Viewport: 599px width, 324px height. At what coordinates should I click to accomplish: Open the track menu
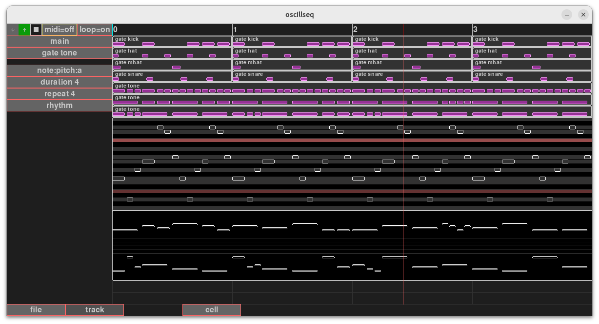pos(95,310)
